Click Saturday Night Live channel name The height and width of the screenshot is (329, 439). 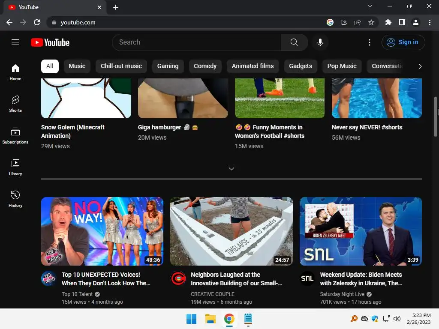[x=342, y=294]
